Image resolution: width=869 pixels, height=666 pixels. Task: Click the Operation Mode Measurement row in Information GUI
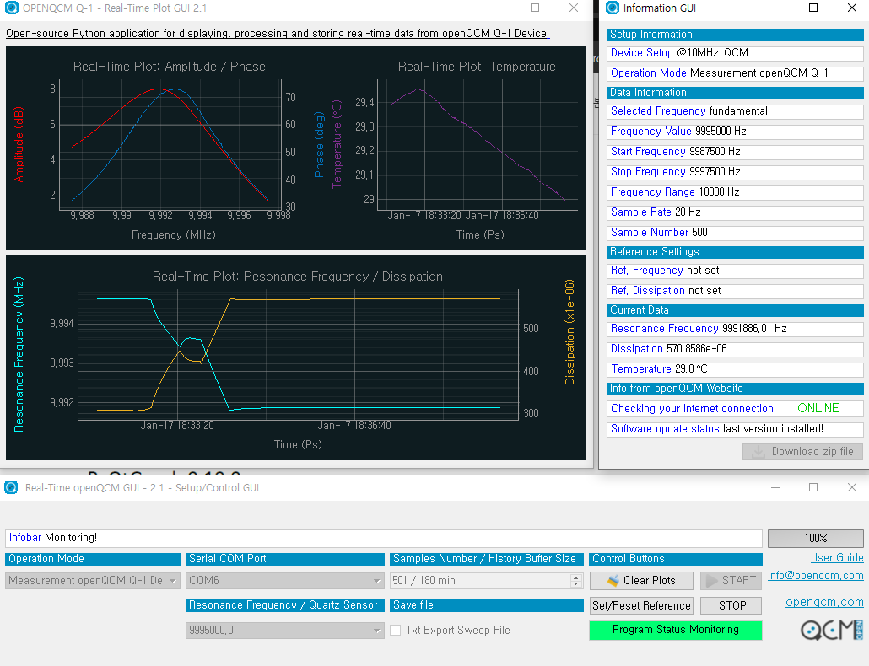(x=735, y=73)
